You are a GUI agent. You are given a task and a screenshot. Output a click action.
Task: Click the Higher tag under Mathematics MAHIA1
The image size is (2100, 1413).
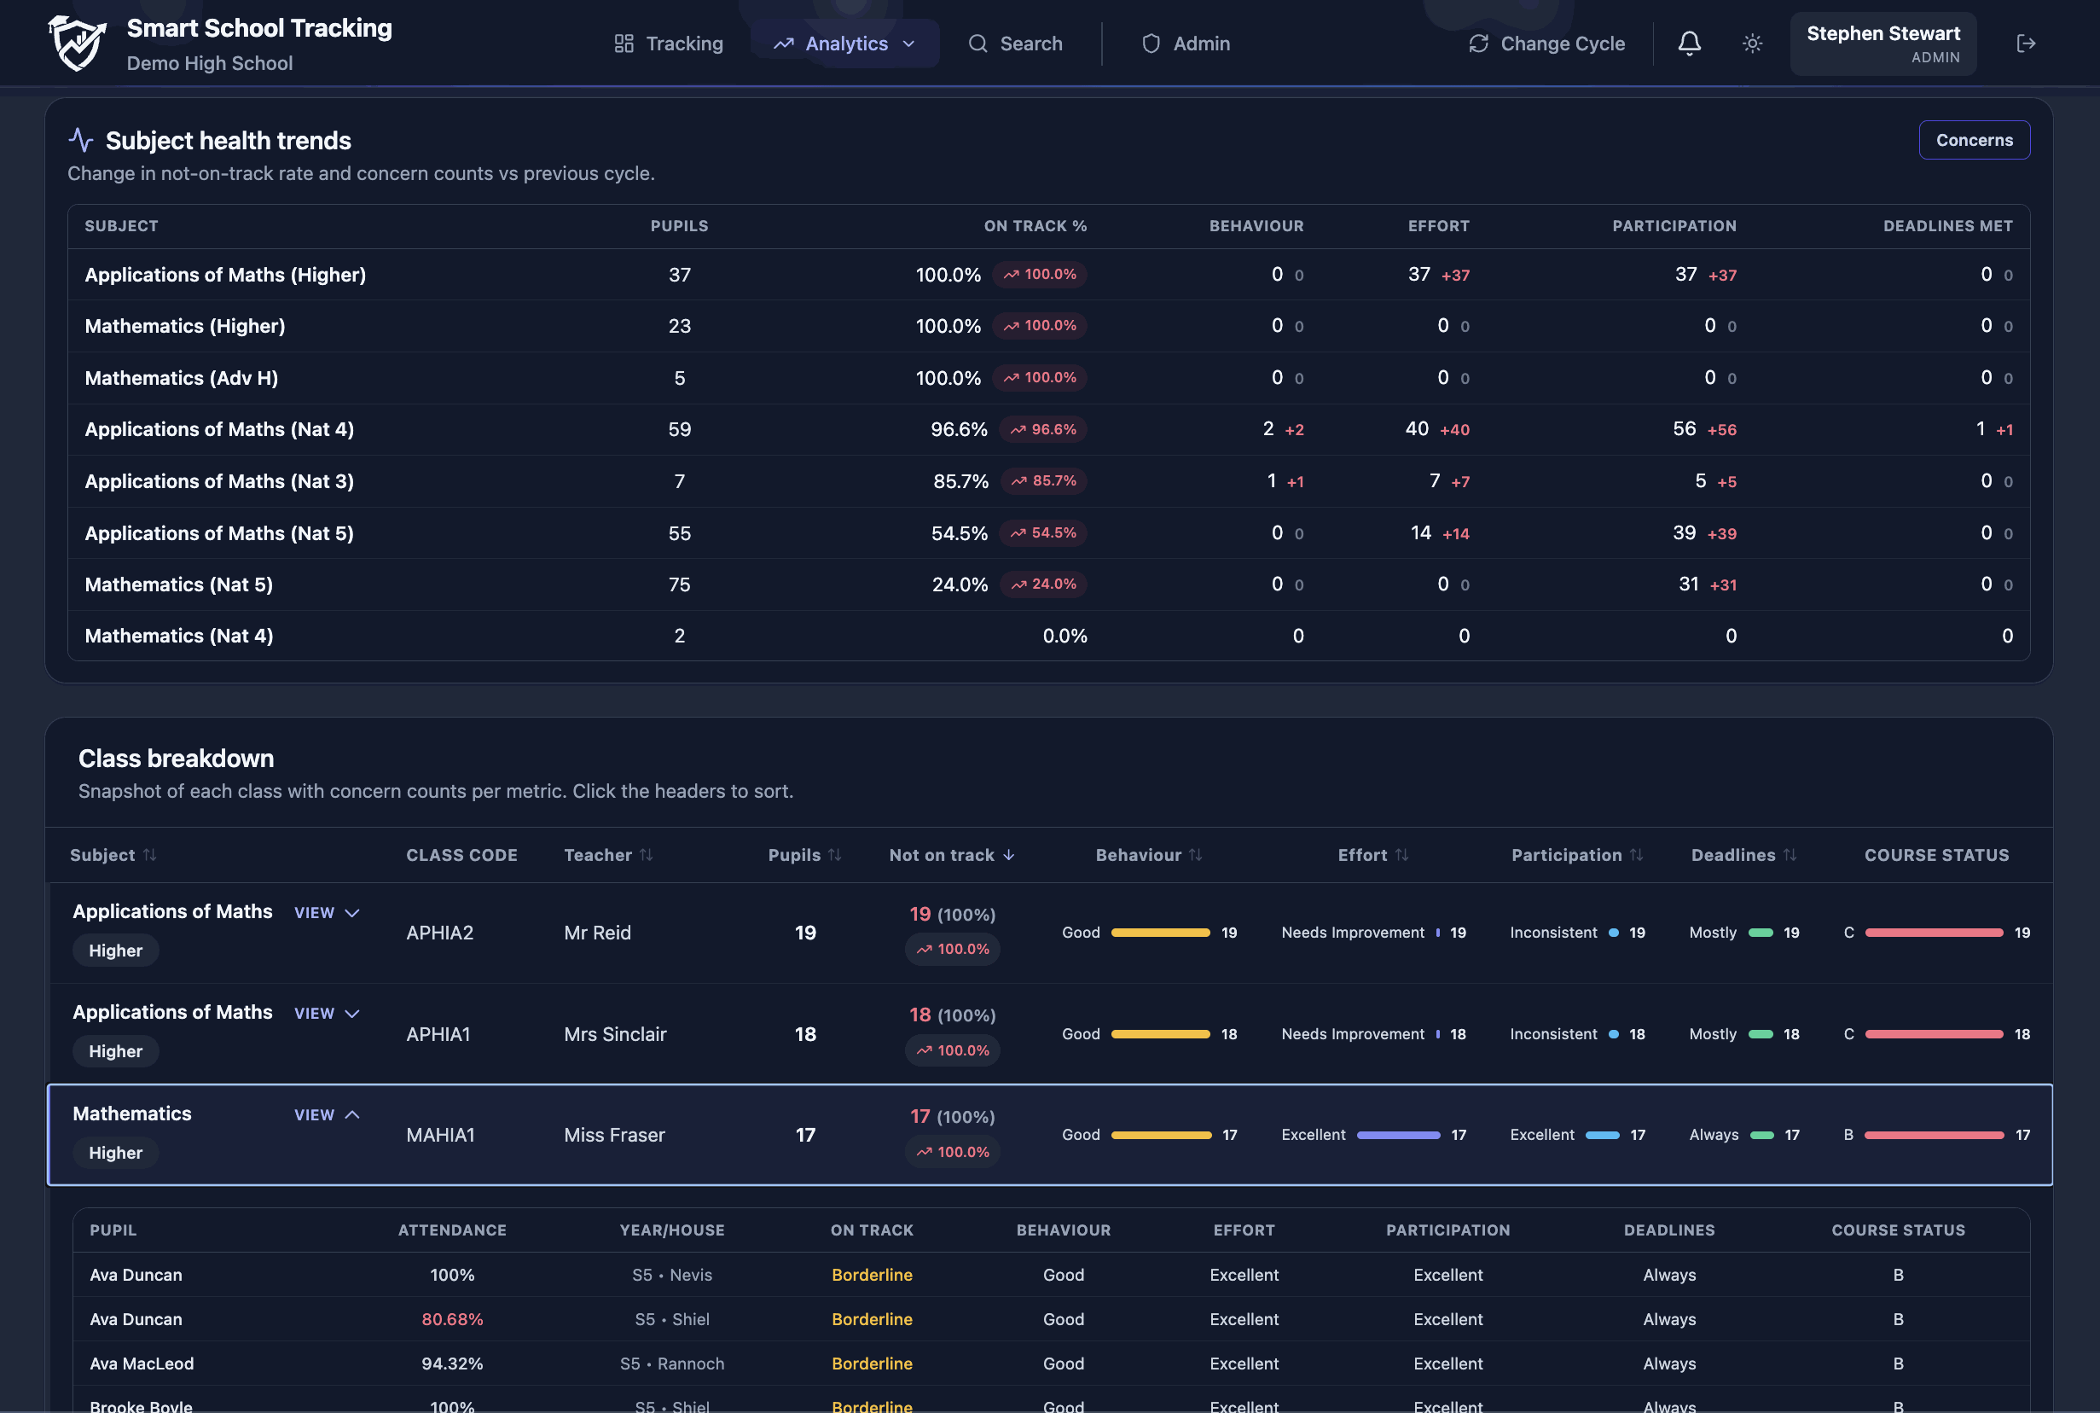click(x=115, y=1153)
